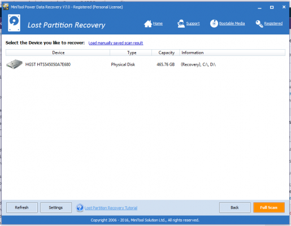This screenshot has width=291, height=226.
Task: Click the Information column header
Action: [x=232, y=53]
